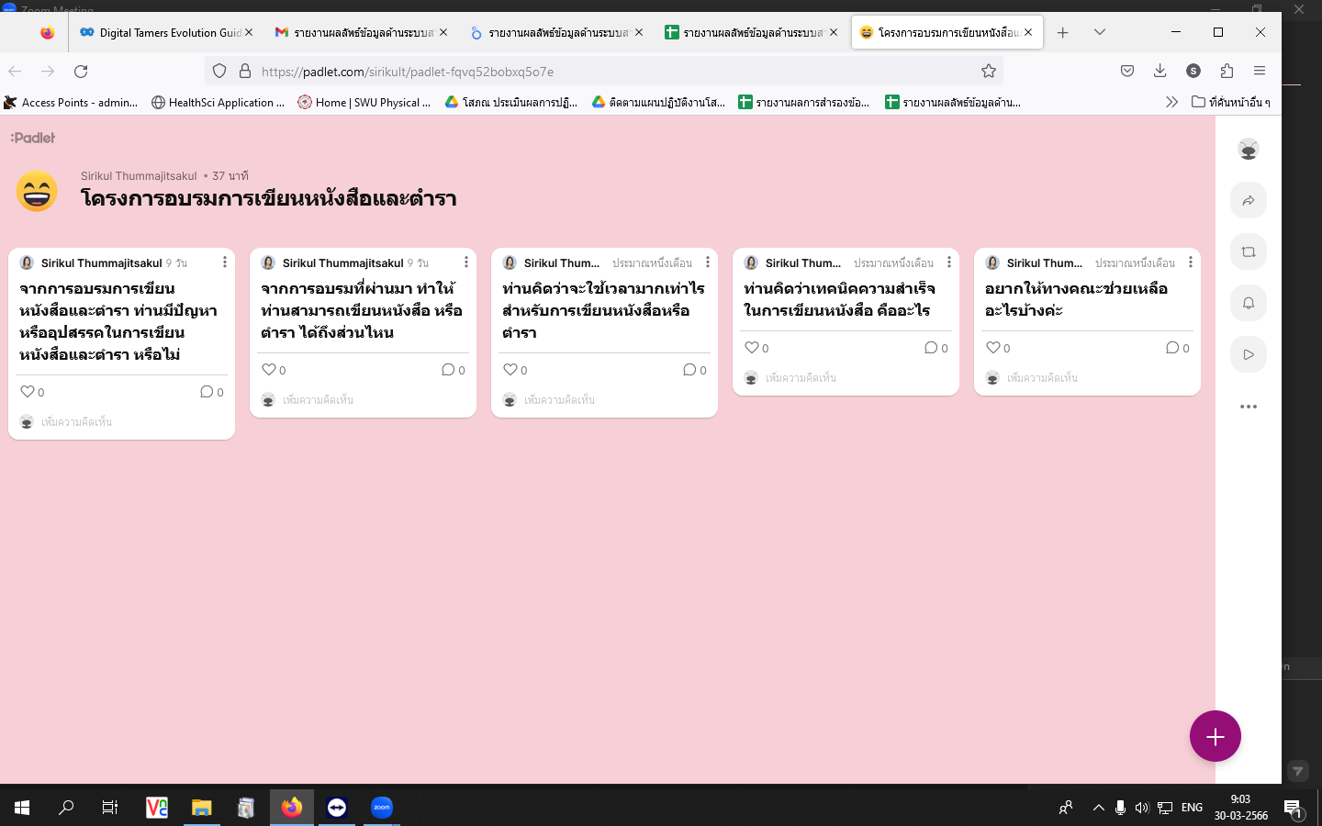The height and width of the screenshot is (826, 1322).
Task: Like the second post with heart icon
Action: click(x=269, y=370)
